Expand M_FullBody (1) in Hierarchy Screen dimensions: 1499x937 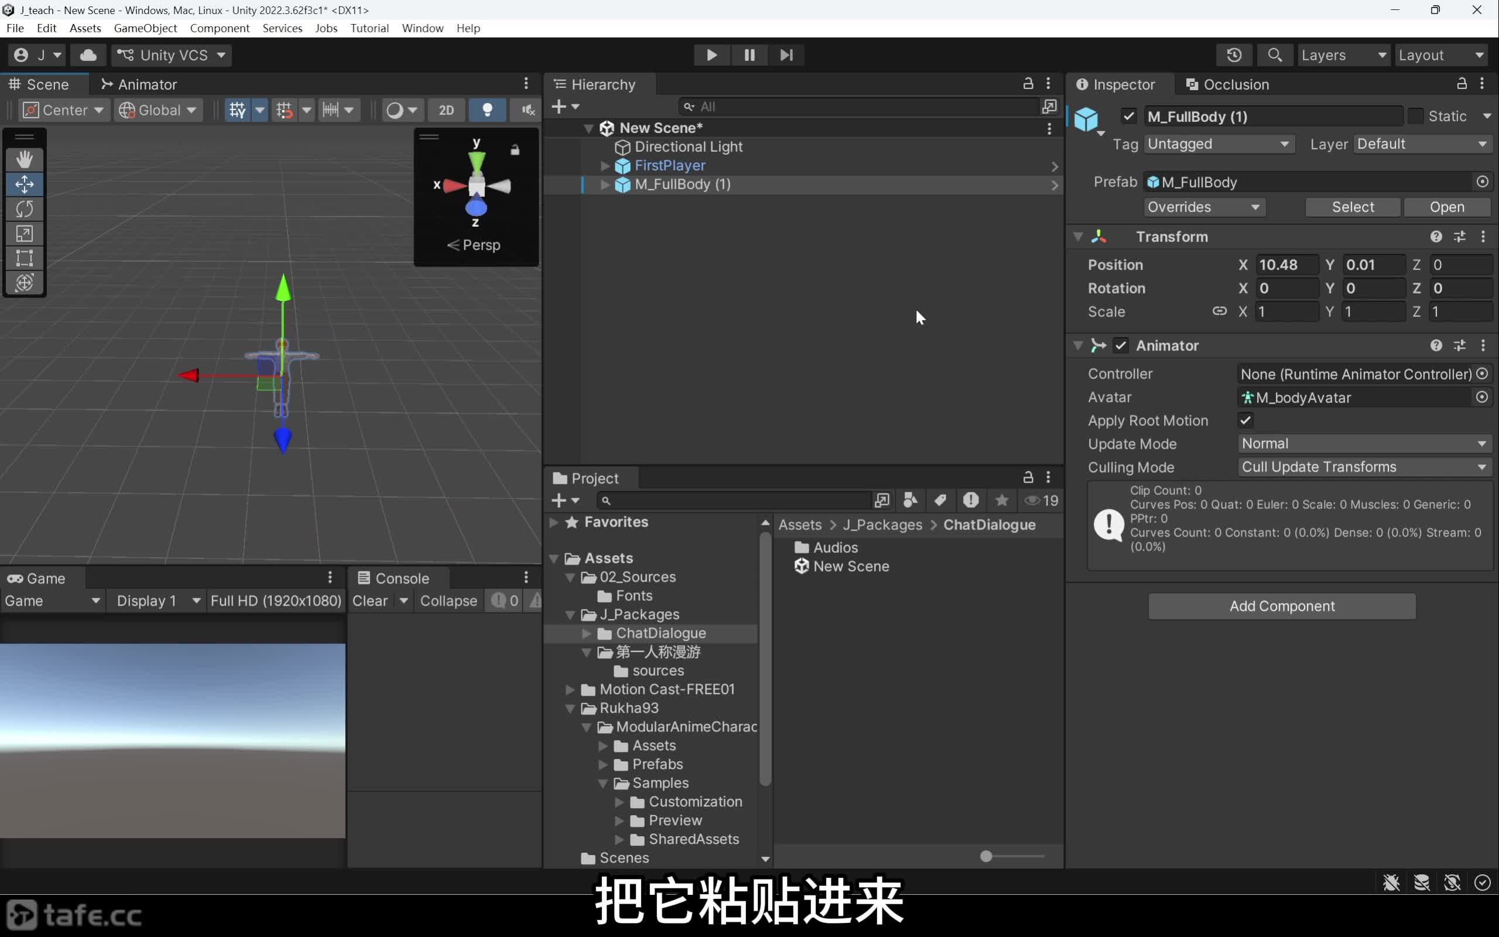click(x=605, y=184)
